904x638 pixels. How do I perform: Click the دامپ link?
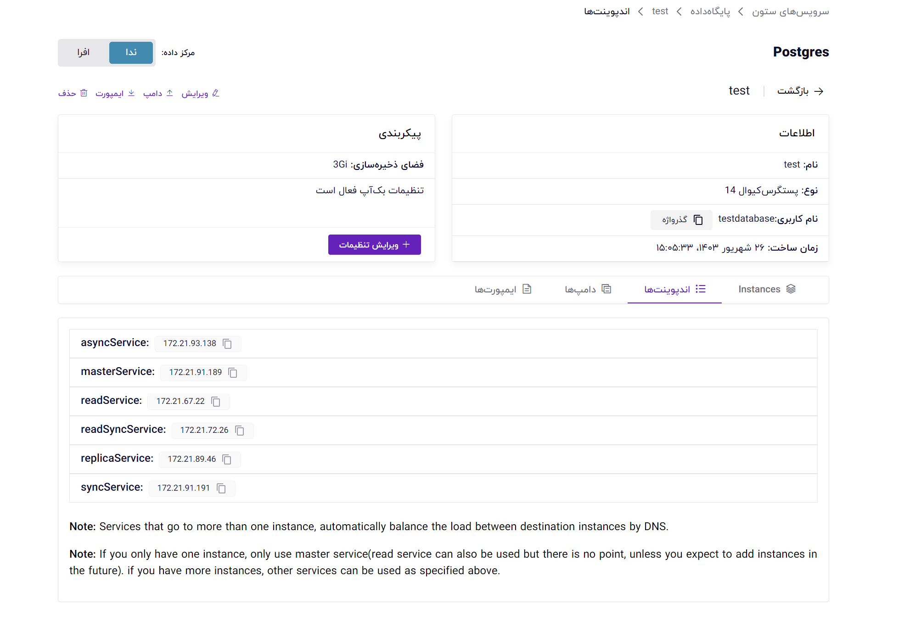pos(158,93)
